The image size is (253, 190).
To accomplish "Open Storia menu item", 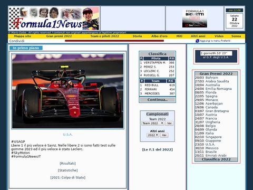I will [x=137, y=36].
